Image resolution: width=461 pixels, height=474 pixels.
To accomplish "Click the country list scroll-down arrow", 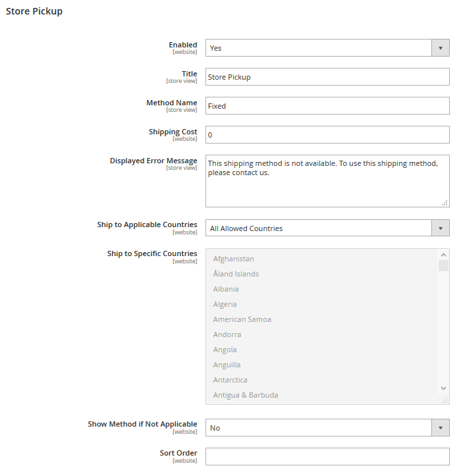I will (444, 388).
